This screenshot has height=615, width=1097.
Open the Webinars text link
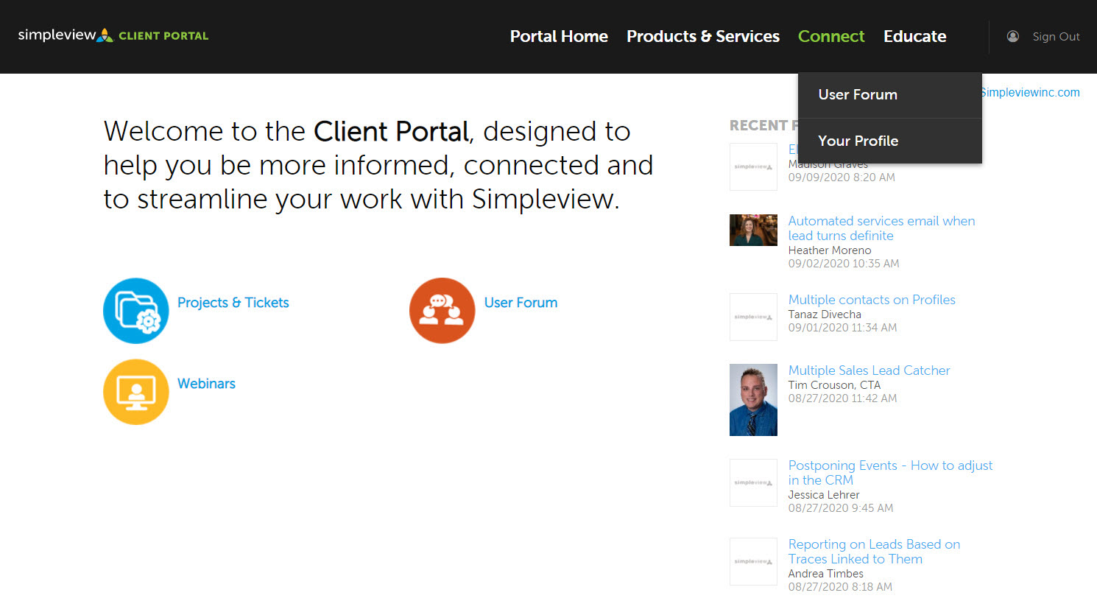206,384
